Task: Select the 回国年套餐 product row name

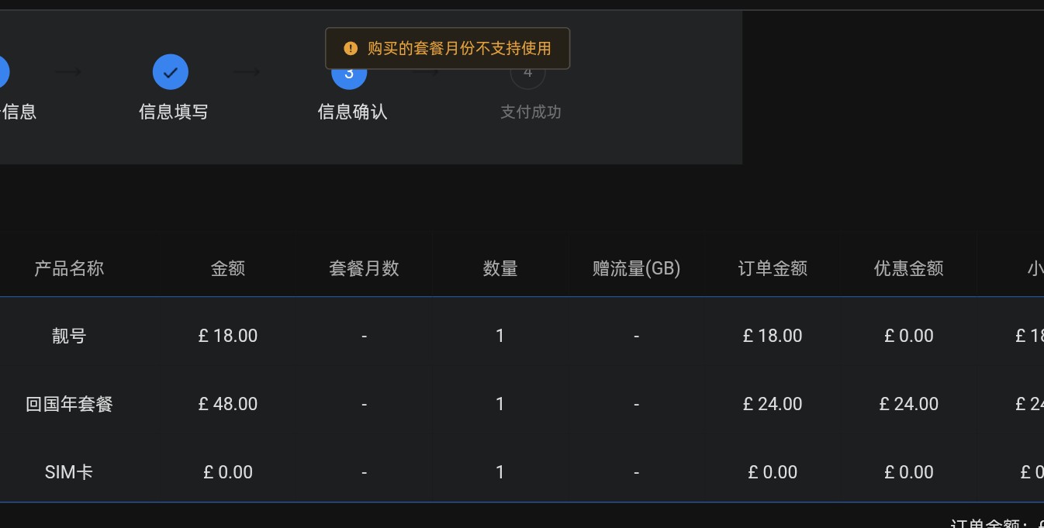Action: [69, 404]
